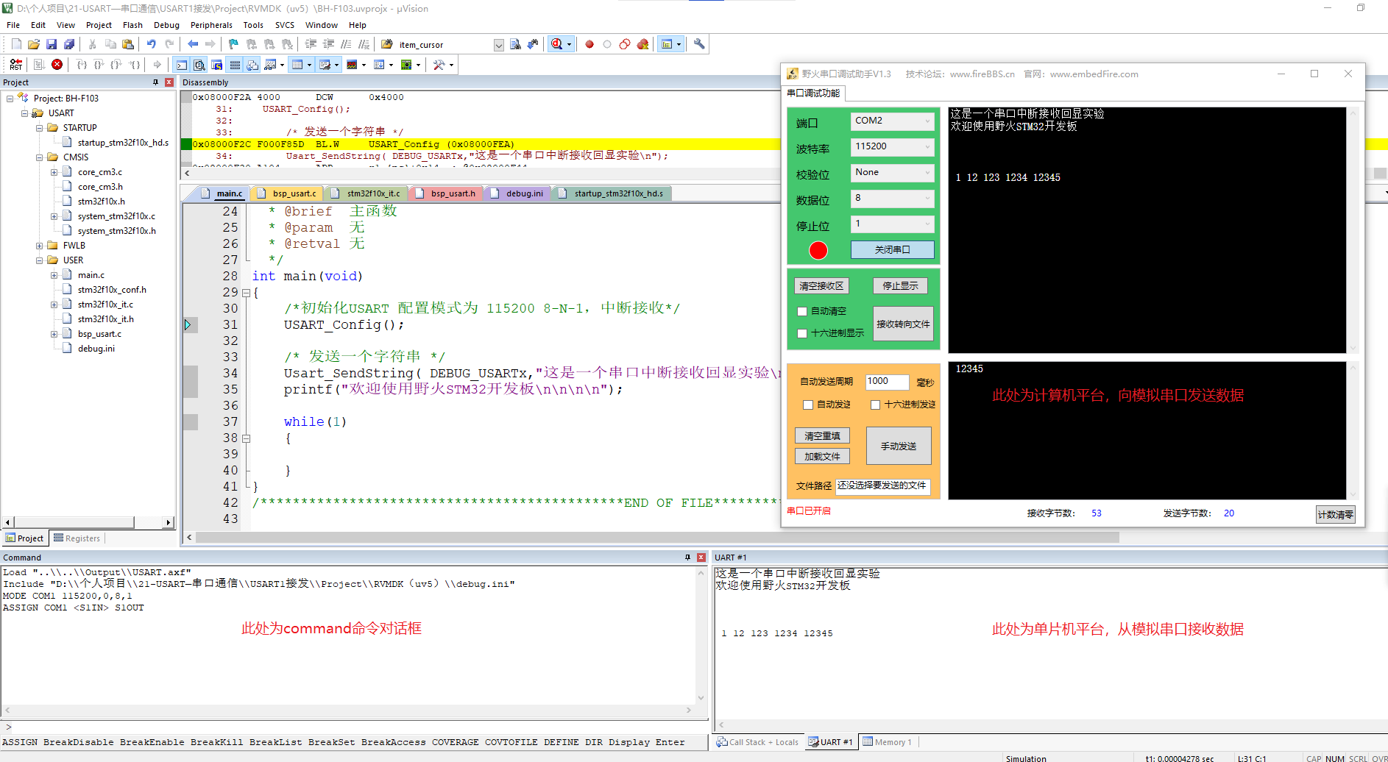1388x762 pixels.
Task: Save the current file with the disk icon
Action: coord(52,44)
